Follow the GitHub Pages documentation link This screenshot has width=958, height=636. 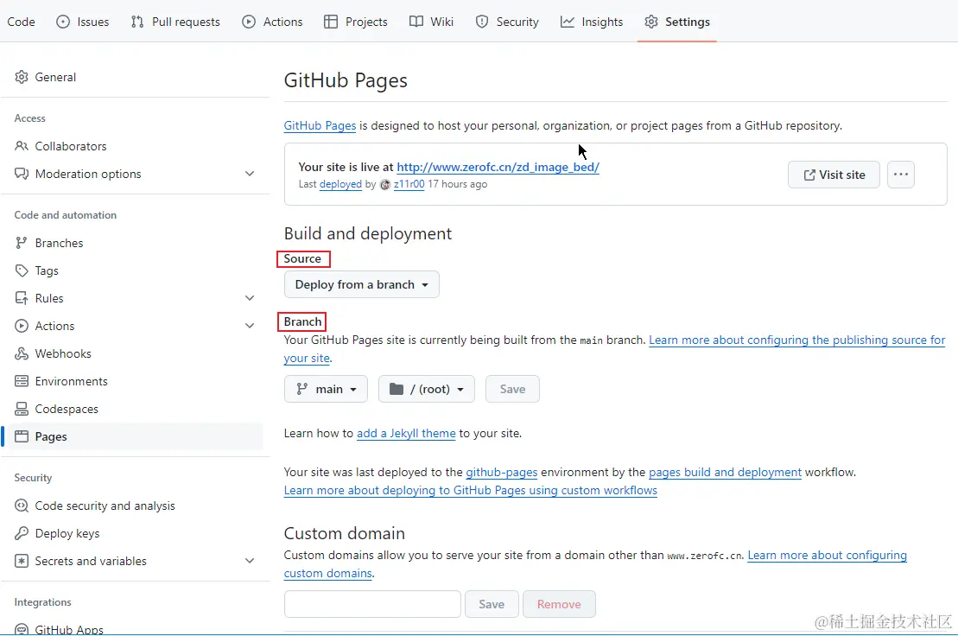point(320,126)
